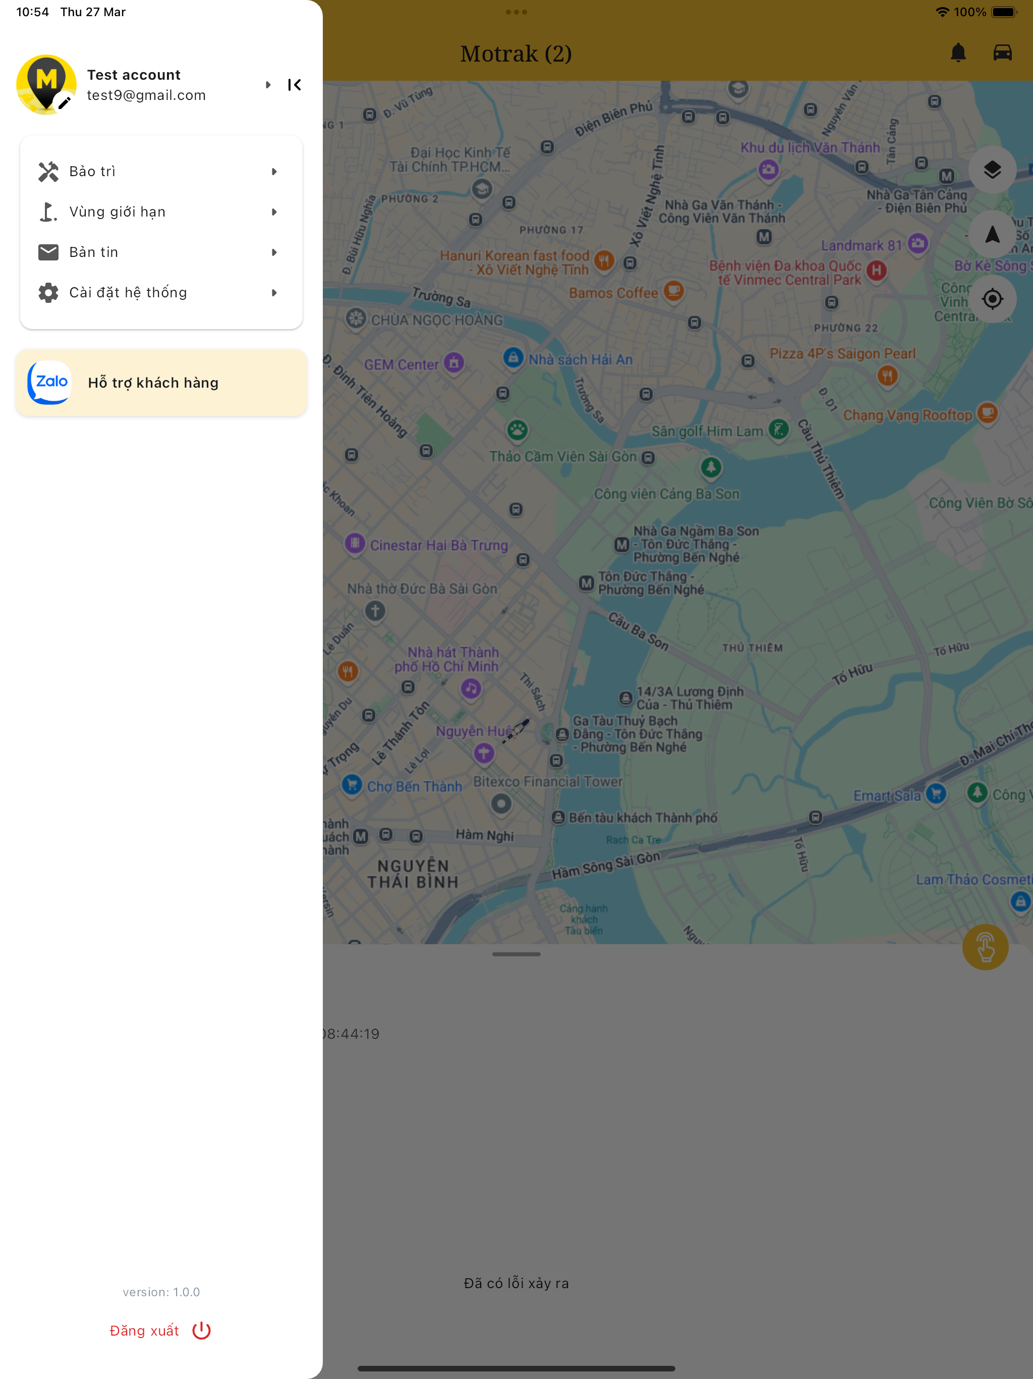This screenshot has width=1033, height=1379.
Task: Open the Zalo support icon
Action: click(x=49, y=383)
